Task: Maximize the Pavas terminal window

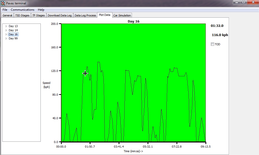Action: (x=243, y=2)
